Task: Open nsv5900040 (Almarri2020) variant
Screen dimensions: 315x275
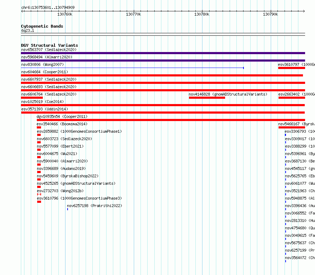Action: click(62, 161)
